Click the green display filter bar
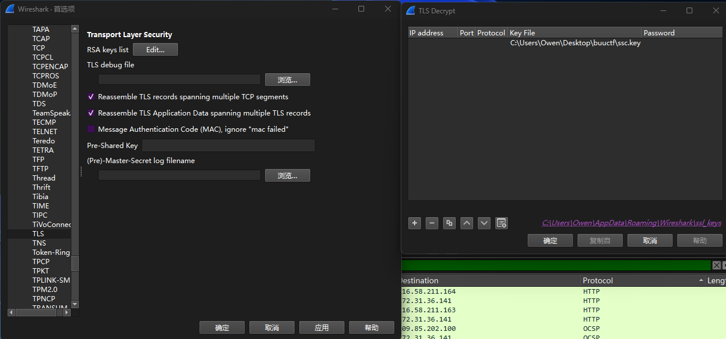The height and width of the screenshot is (339, 726). [556, 265]
